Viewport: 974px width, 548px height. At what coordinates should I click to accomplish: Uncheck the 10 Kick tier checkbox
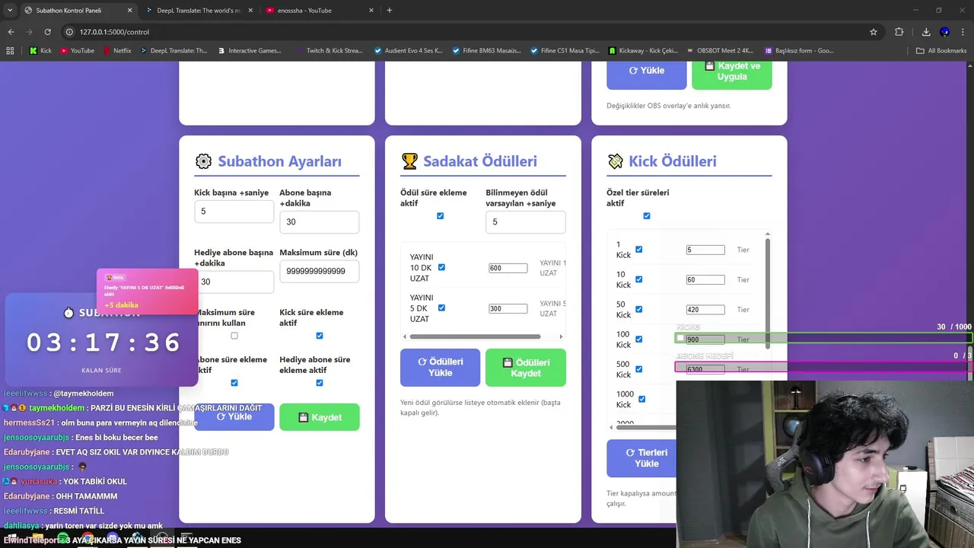coord(638,279)
